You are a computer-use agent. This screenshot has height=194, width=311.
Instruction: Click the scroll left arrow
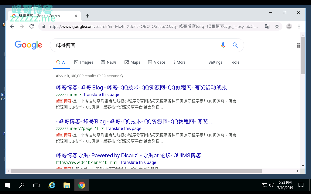click(8, 171)
